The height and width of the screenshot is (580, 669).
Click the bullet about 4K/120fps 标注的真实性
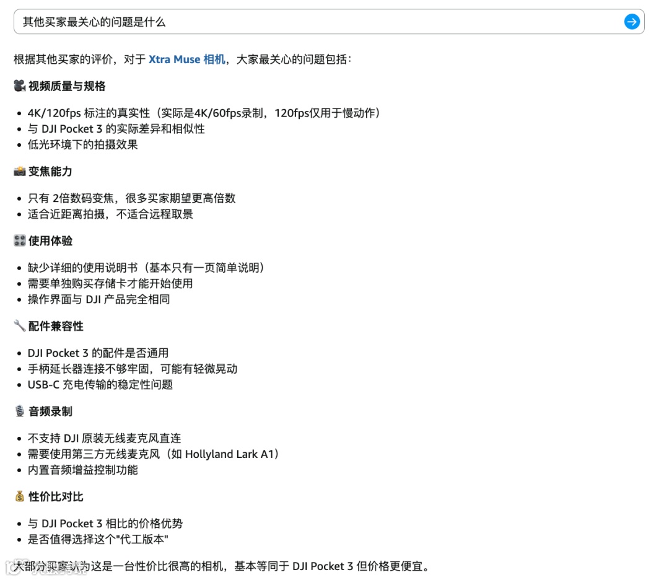(204, 113)
